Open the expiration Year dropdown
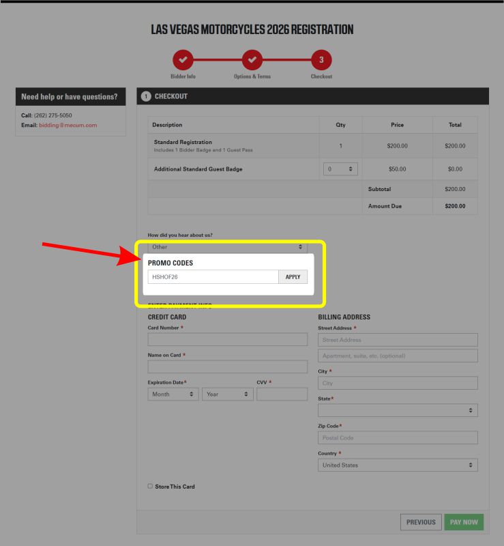Viewport: 504px width, 546px height. point(228,394)
